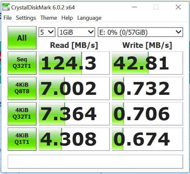Select the Seq read result 124.3
Image resolution: width=190 pixels, height=174 pixels.
tap(74, 63)
